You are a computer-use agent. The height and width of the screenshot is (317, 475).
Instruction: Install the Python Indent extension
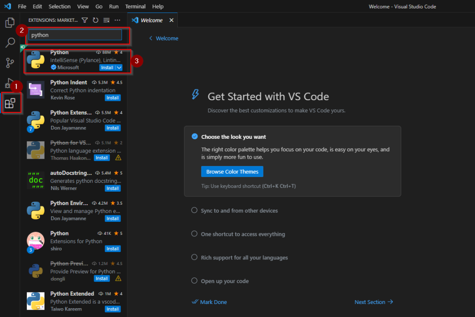[x=113, y=98]
